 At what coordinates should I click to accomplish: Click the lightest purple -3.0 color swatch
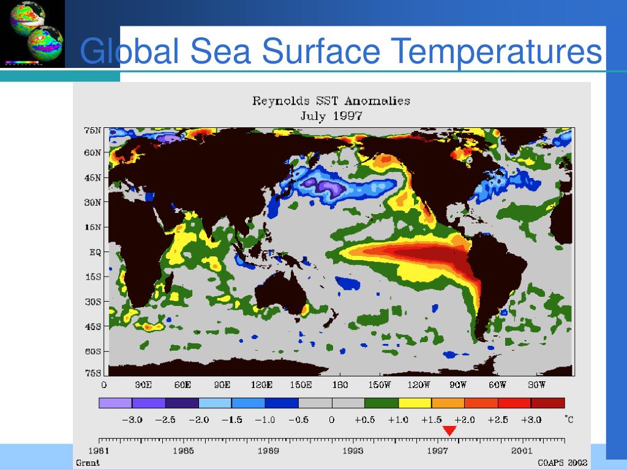(x=116, y=403)
